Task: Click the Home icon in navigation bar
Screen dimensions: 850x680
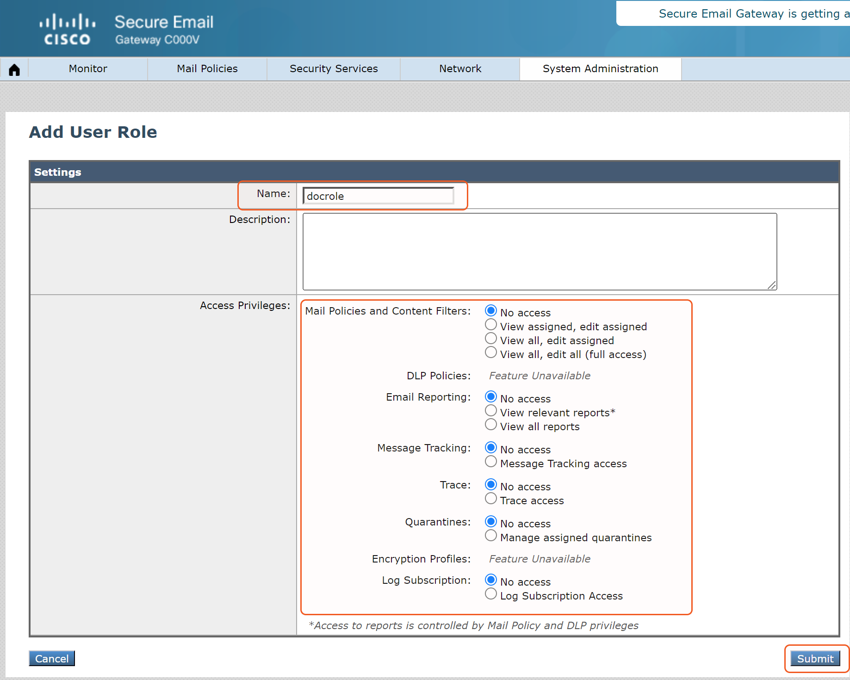Action: tap(14, 69)
